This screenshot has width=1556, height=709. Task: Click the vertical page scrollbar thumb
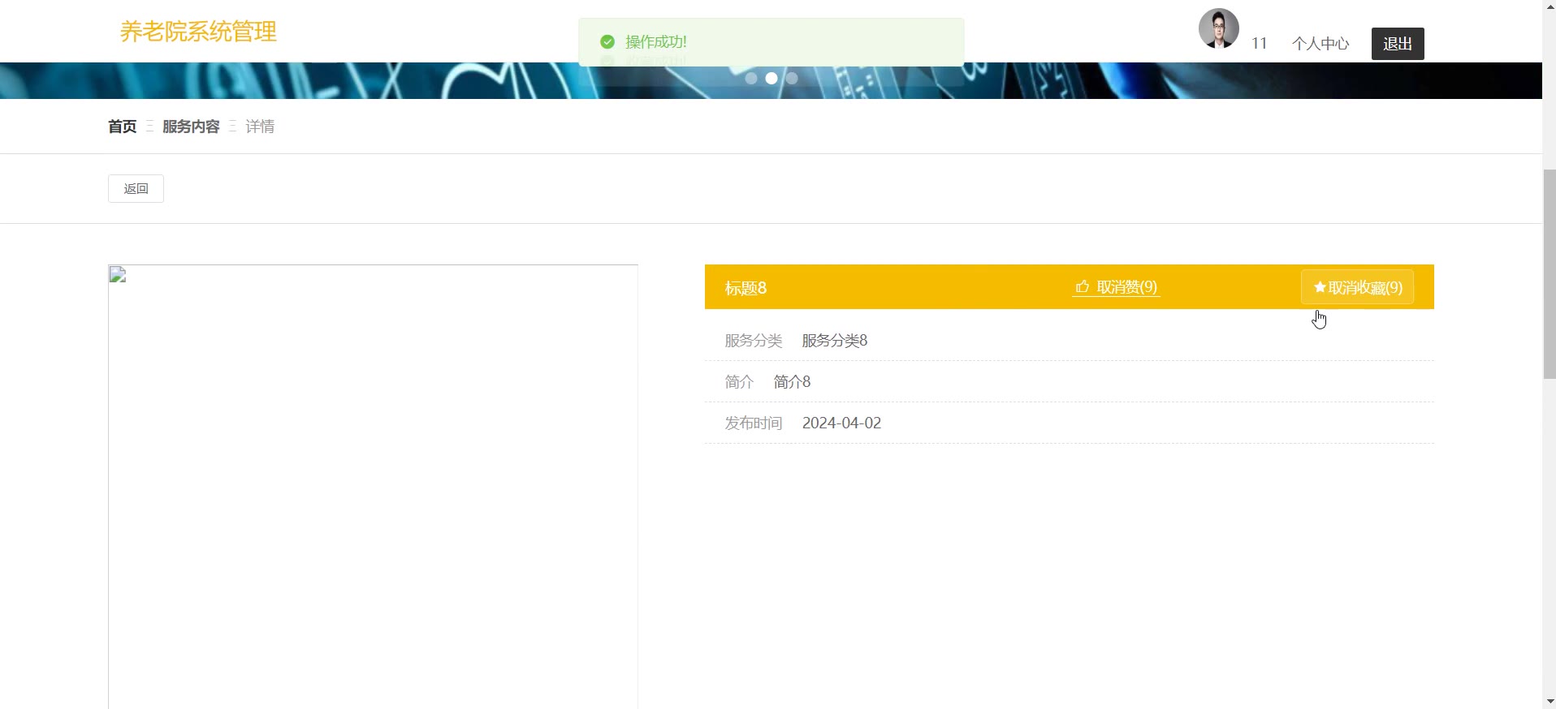coord(1549,274)
